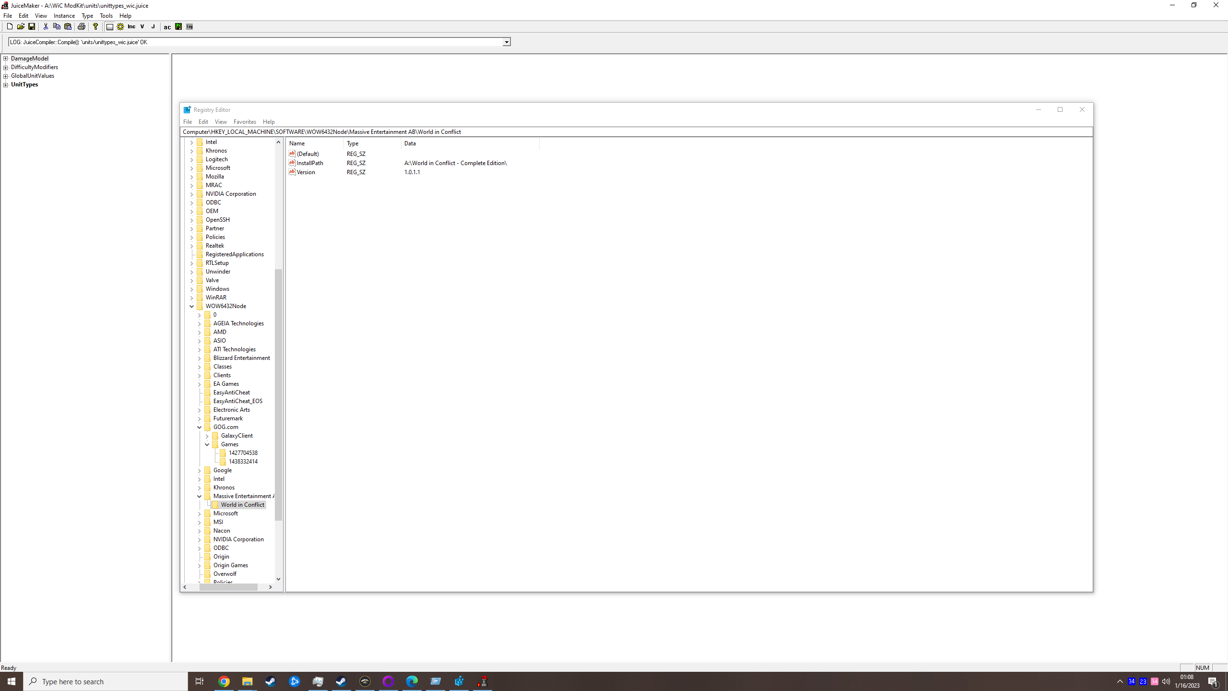Click the taskbar search box
Viewport: 1228px width, 691px height.
coord(106,681)
